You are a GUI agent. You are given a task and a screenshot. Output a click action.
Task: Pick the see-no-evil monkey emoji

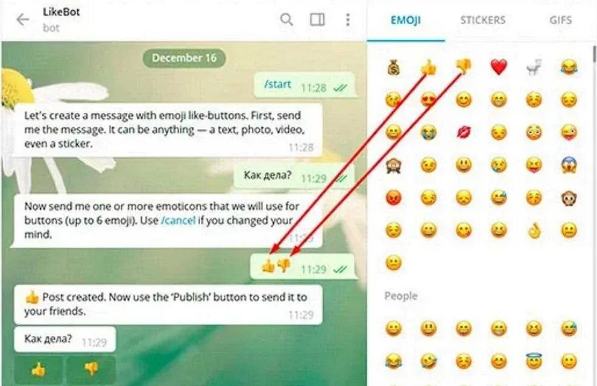coord(393,166)
